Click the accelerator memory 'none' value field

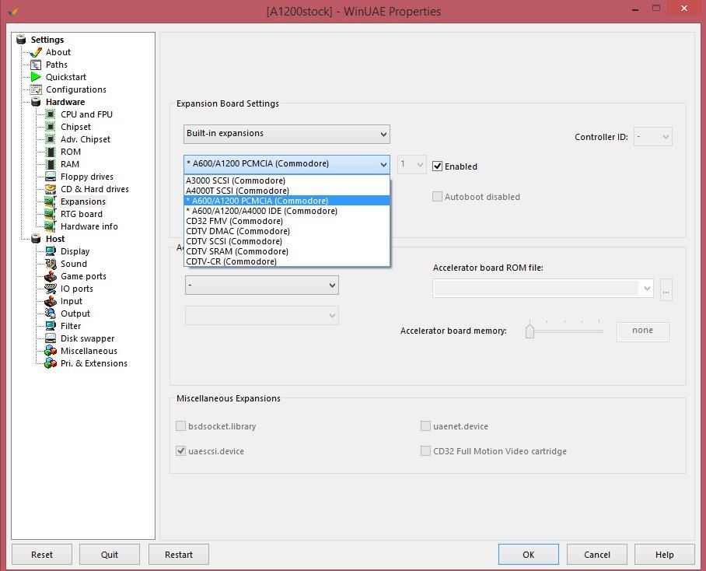642,331
